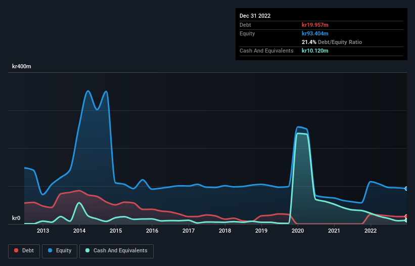Click the Debt row label in tooltip

[245, 25]
